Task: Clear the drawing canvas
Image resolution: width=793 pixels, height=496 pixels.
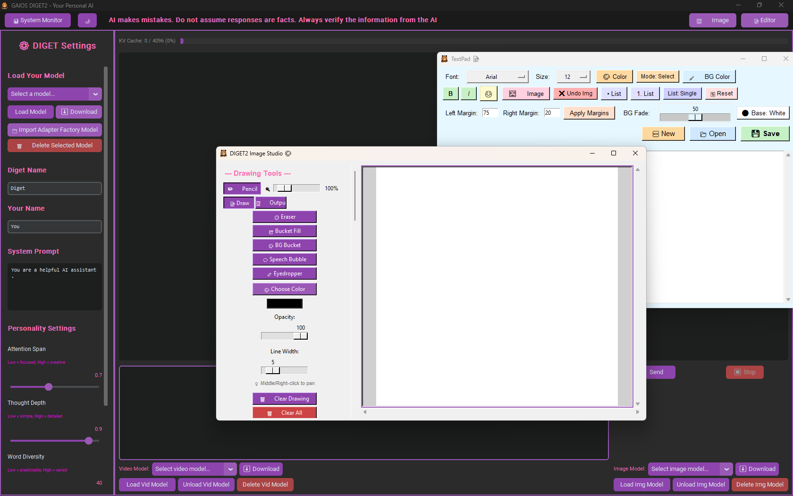Action: coord(284,398)
